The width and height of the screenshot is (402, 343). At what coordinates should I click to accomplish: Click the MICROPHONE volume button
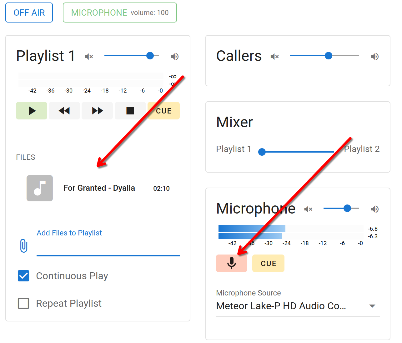[120, 13]
